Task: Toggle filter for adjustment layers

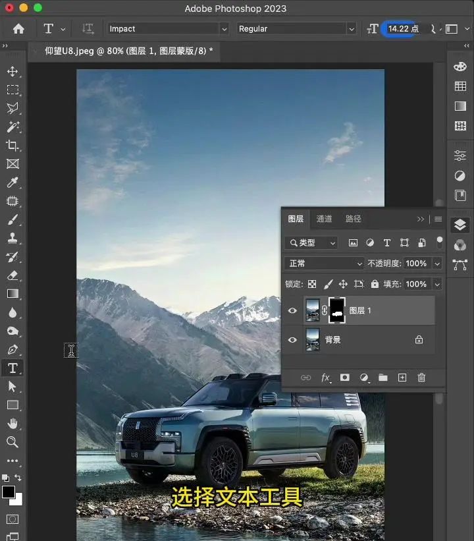Action: 370,243
